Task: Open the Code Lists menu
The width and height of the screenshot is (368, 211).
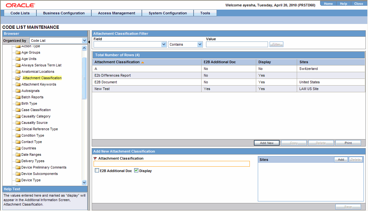Action: (20, 13)
